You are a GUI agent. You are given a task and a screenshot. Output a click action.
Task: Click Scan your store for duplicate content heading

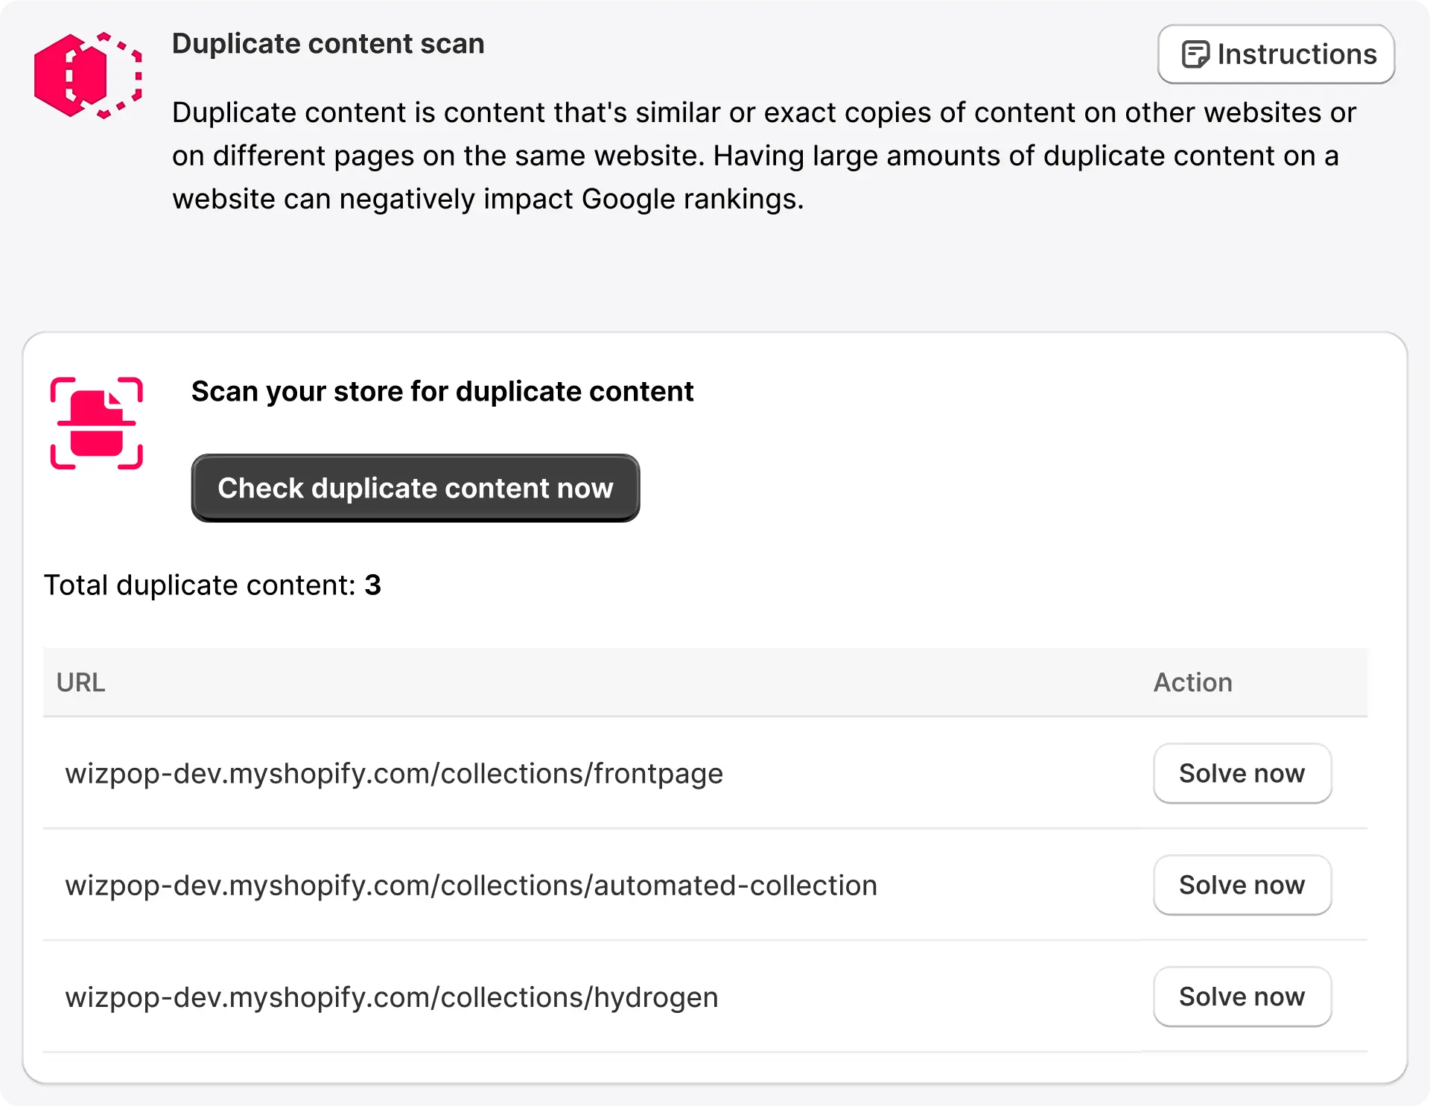(442, 392)
